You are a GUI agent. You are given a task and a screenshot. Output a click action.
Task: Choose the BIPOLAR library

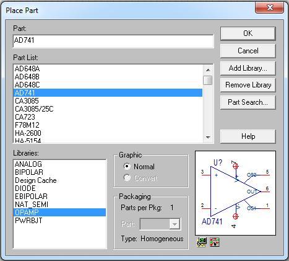tap(60, 172)
